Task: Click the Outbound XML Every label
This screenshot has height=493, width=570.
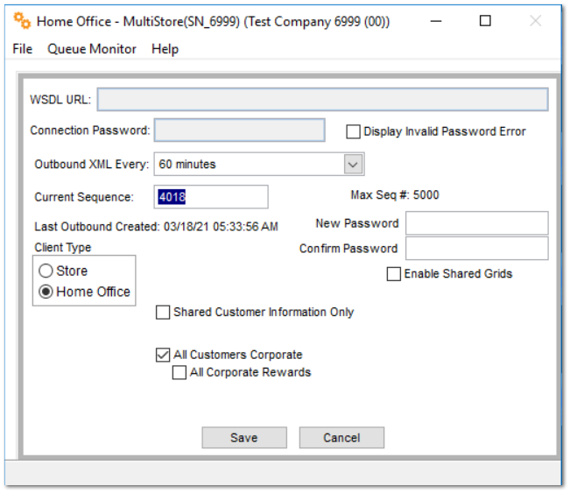Action: click(92, 165)
